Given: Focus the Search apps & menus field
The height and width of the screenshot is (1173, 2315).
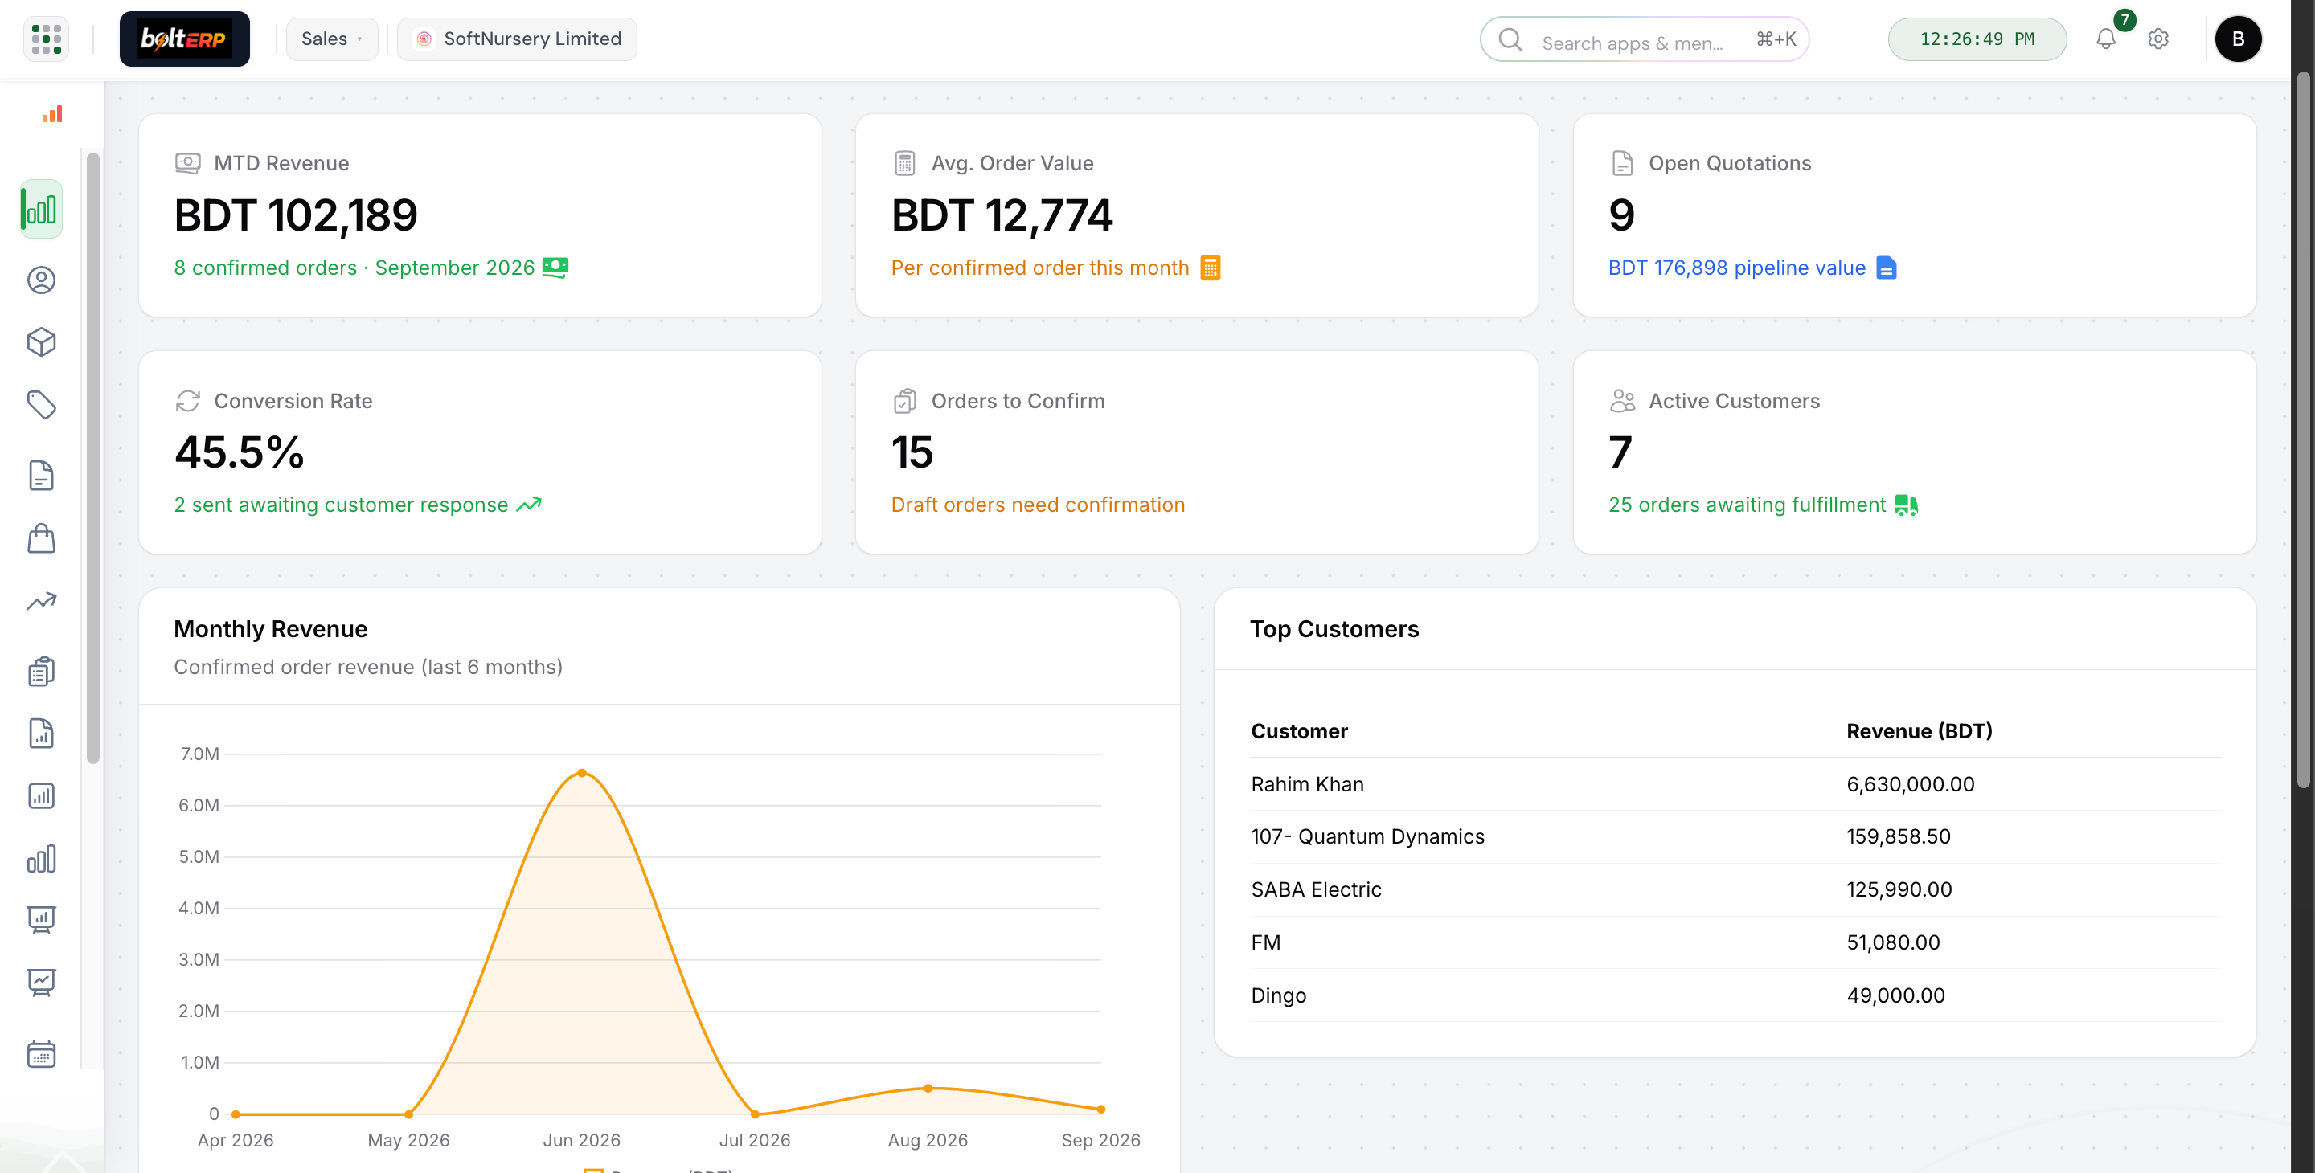Looking at the screenshot, I should coord(1644,39).
